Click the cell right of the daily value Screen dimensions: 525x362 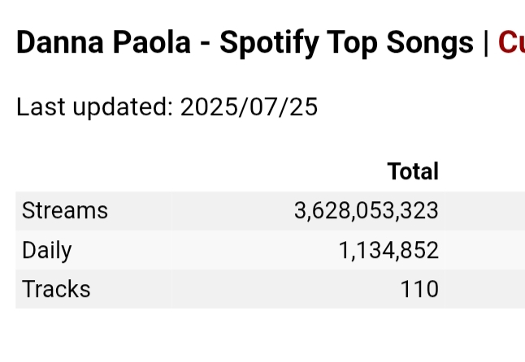(485, 250)
